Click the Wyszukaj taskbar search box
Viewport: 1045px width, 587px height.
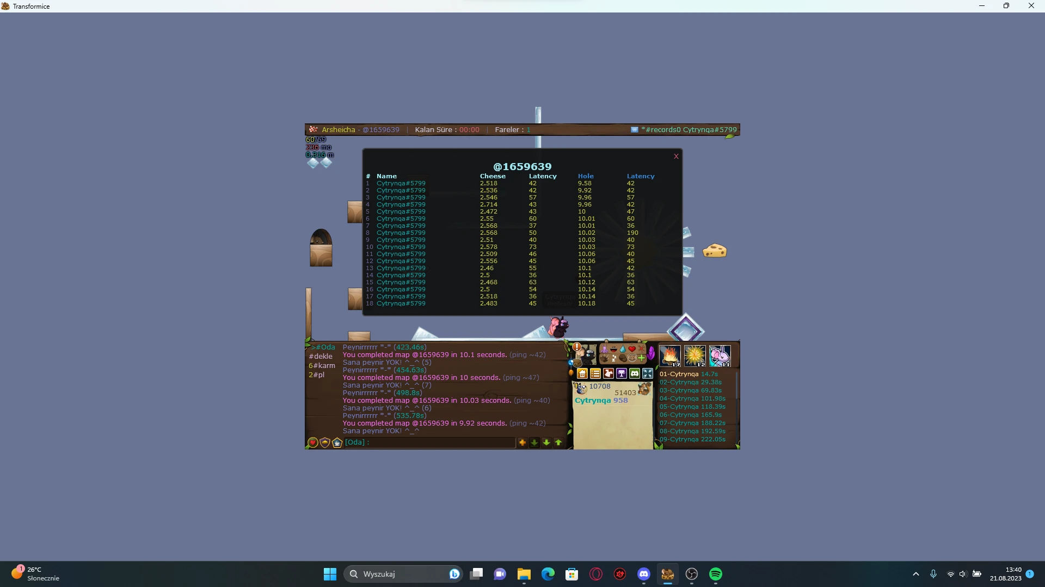(x=403, y=574)
